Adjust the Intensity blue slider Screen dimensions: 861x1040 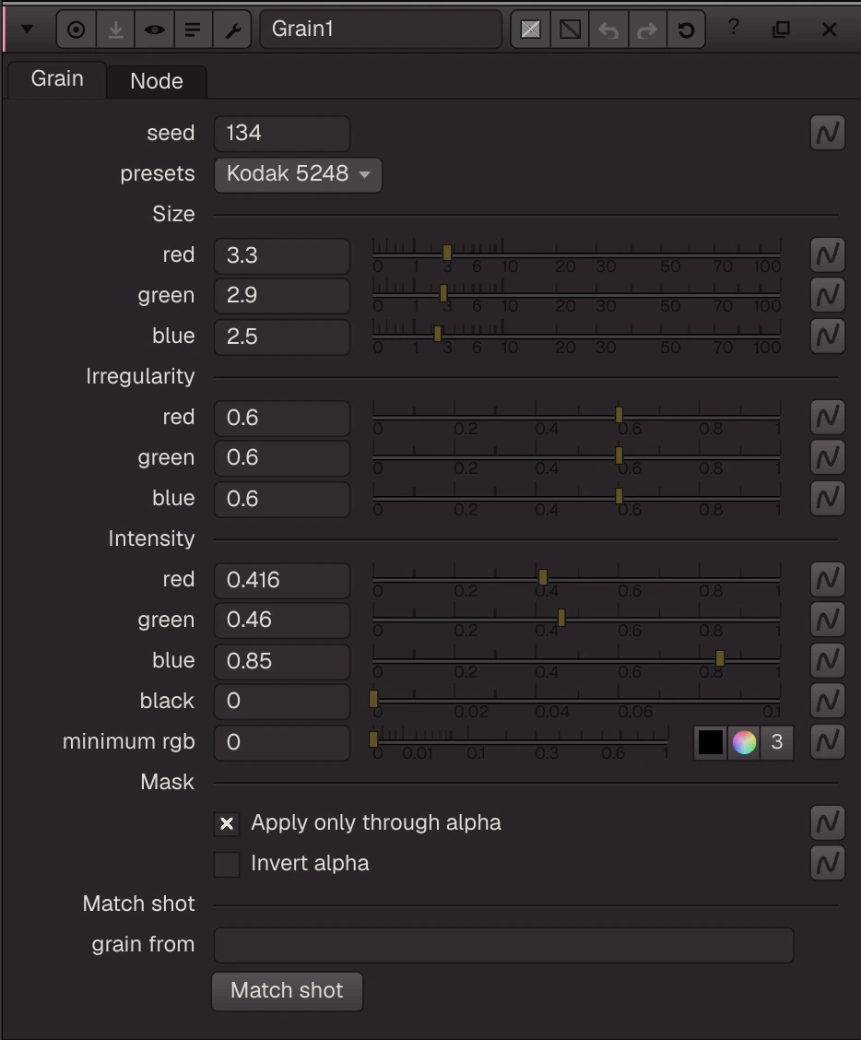point(576,660)
